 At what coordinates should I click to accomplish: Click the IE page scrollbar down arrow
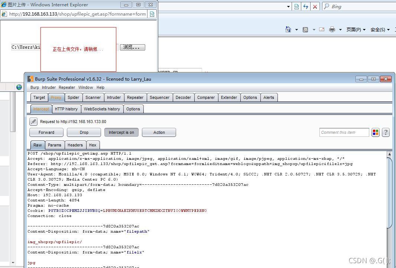13,263
